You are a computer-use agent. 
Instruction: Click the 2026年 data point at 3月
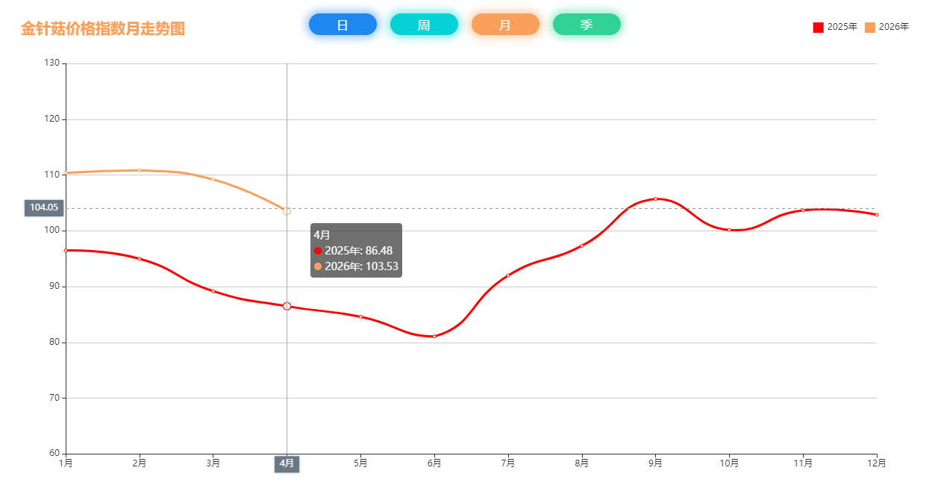pyautogui.click(x=213, y=179)
